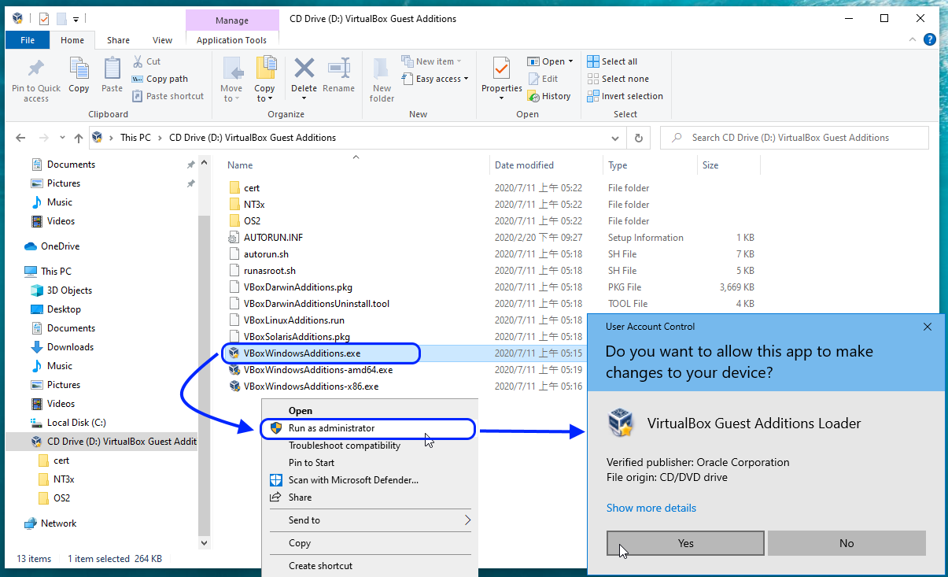Close the User Account Control dialog
Screen dimensions: 948x577
pos(927,327)
